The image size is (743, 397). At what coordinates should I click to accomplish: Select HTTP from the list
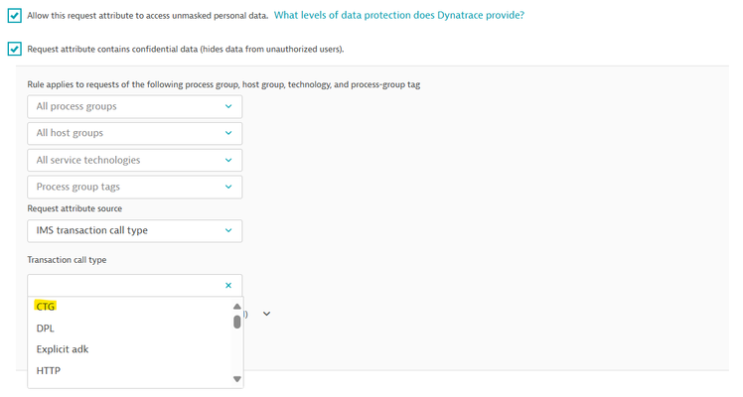[x=49, y=371]
